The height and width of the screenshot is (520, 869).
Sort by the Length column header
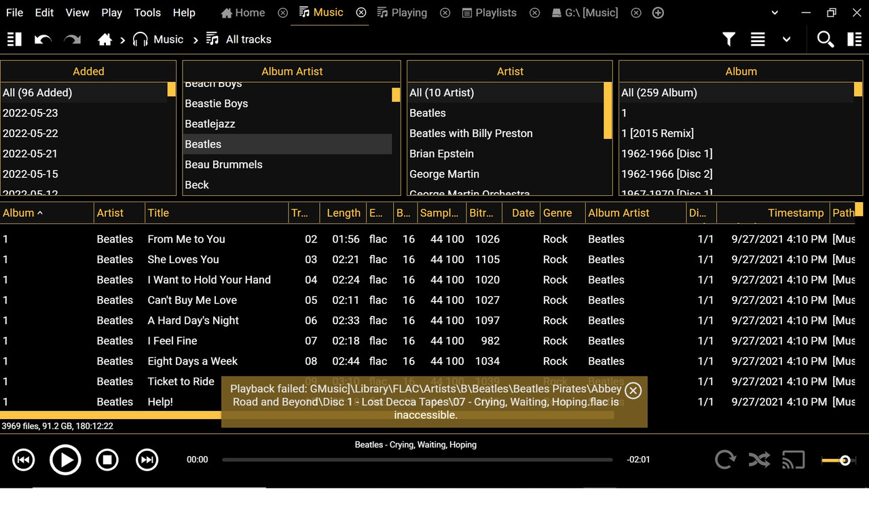[343, 213]
